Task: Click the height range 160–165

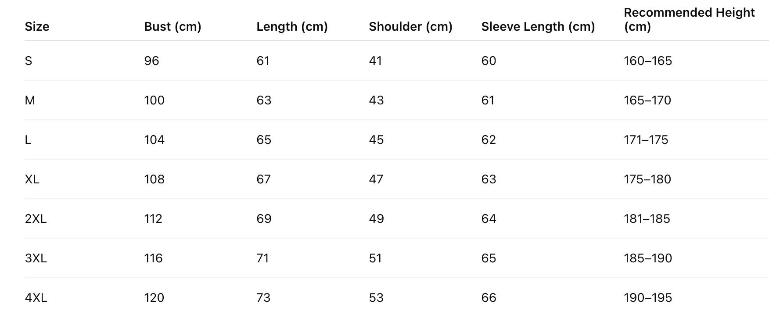Action: (x=647, y=61)
